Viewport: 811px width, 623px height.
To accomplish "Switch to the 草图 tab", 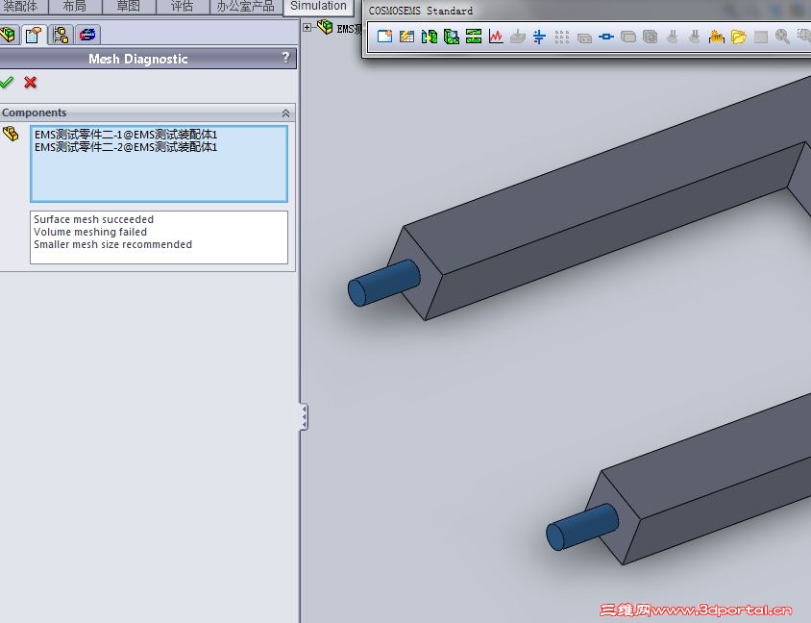I will (128, 6).
